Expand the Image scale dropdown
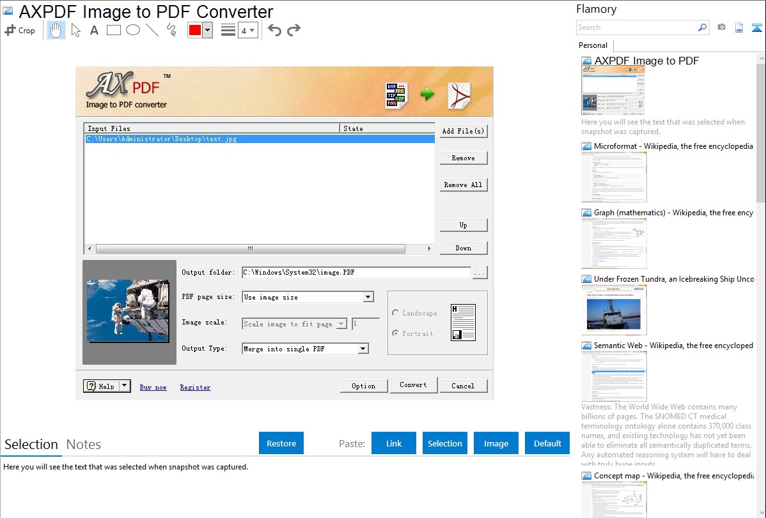The height and width of the screenshot is (518, 766). [x=341, y=324]
